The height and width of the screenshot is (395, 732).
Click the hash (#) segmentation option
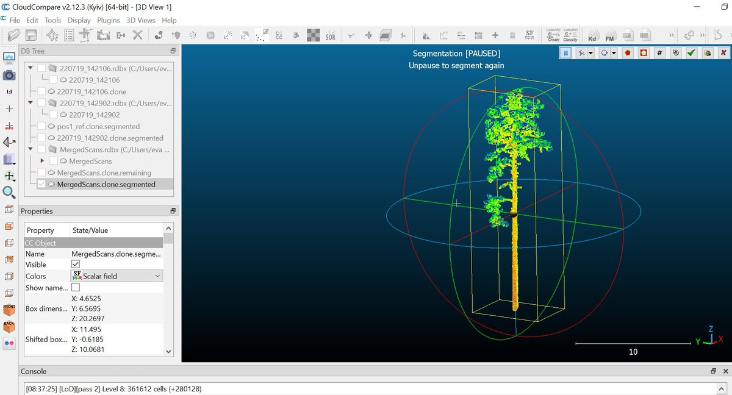click(x=659, y=53)
